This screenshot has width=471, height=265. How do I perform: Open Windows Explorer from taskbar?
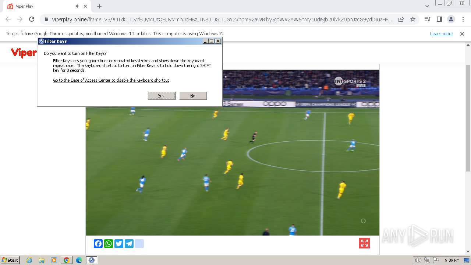point(42,260)
